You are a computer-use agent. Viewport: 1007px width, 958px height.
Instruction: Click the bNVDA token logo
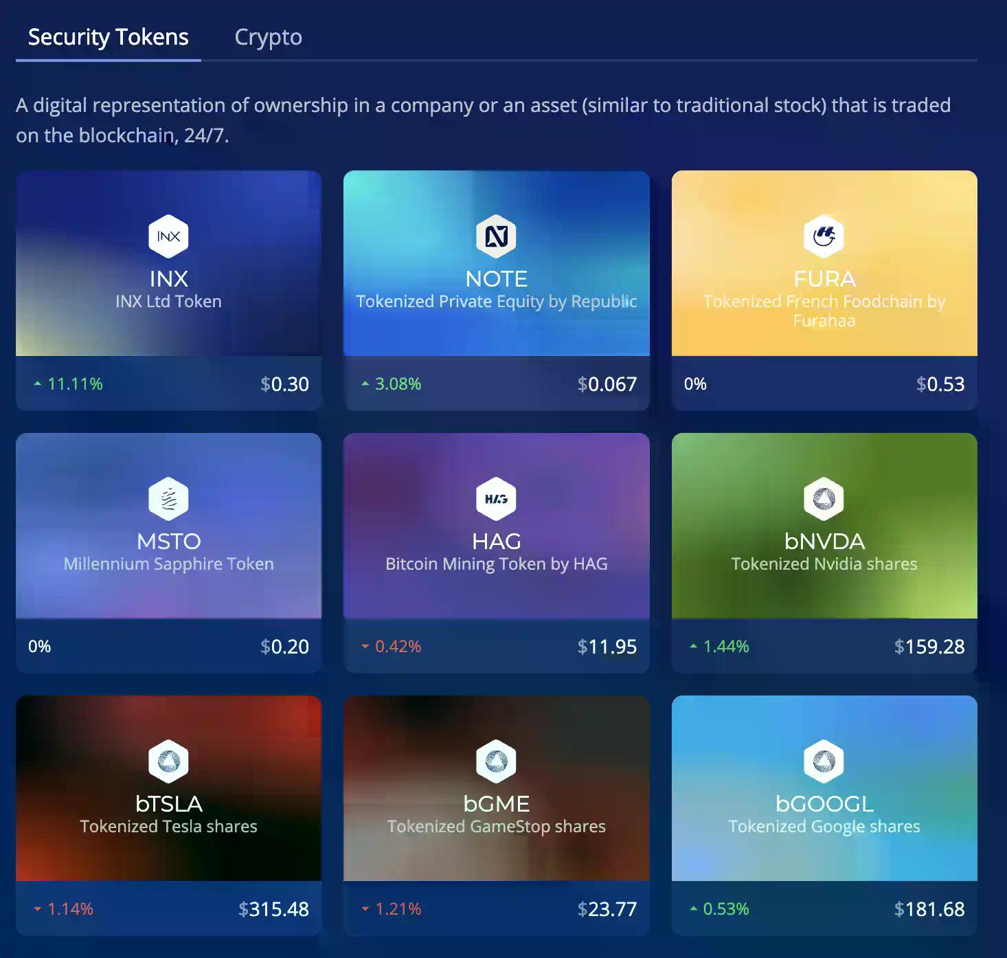tap(824, 499)
